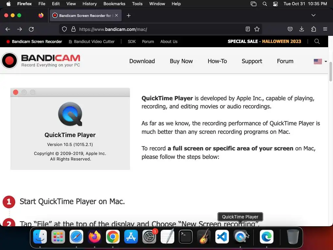The image size is (333, 250).
Task: Close the Bandicam browser tab
Action: click(116, 15)
